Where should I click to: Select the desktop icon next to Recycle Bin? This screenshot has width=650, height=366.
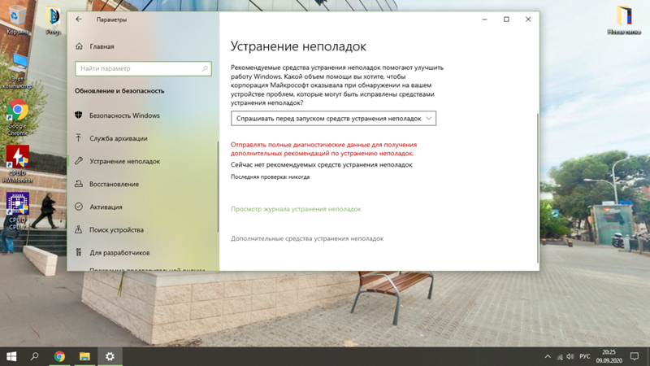[x=53, y=20]
